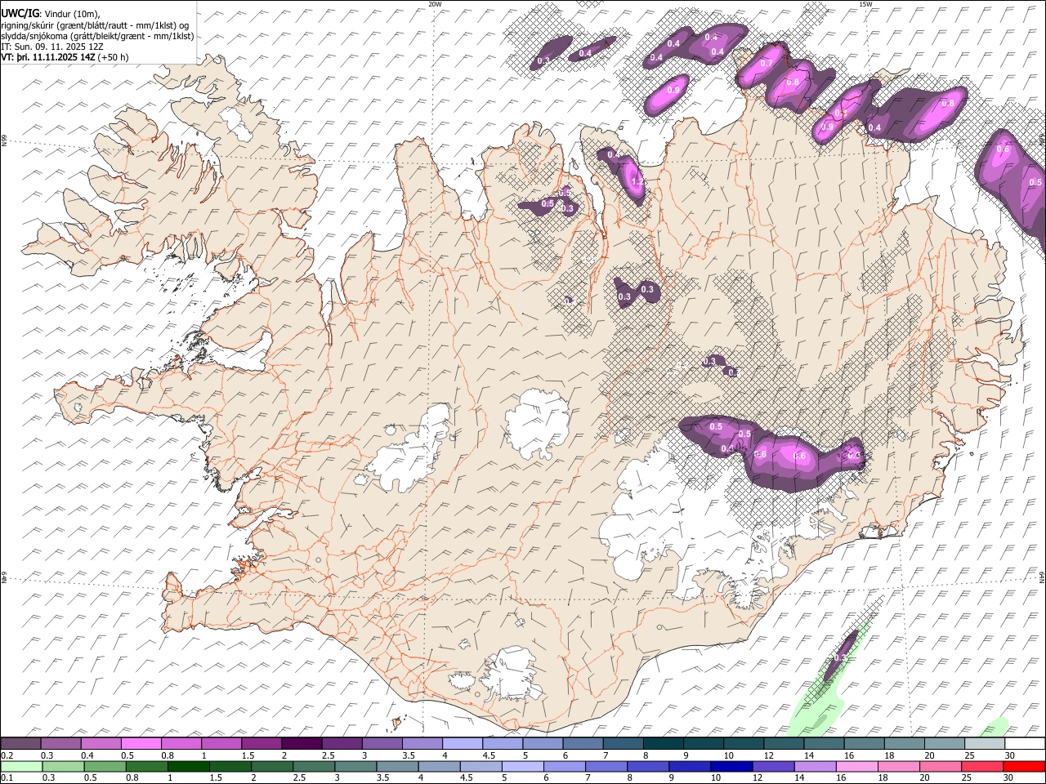Pick the grey-teal swatch labeled 3 in lower row
Image resolution: width=1046 pixels, height=784 pixels.
point(356,767)
